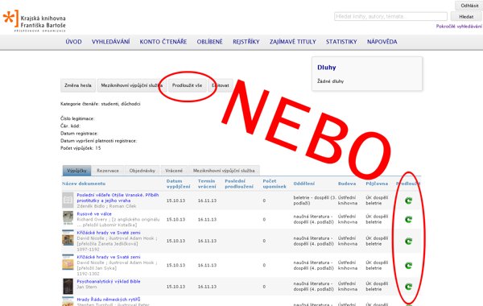
Task: Open title Křižácké hrady translated by Žaneta Jedličková
Action: pos(109,233)
